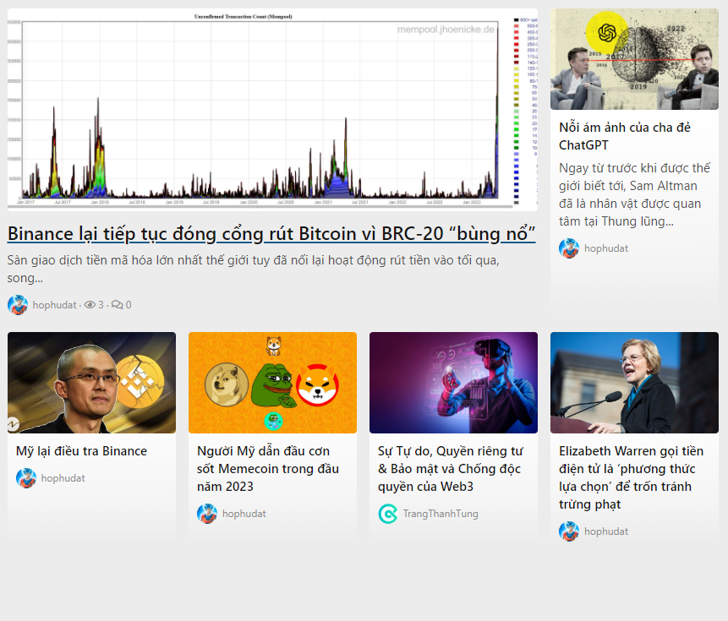This screenshot has height=621, width=728.
Task: Click hophudat avatar on Elizabeth Warren card
Action: pyautogui.click(x=569, y=531)
